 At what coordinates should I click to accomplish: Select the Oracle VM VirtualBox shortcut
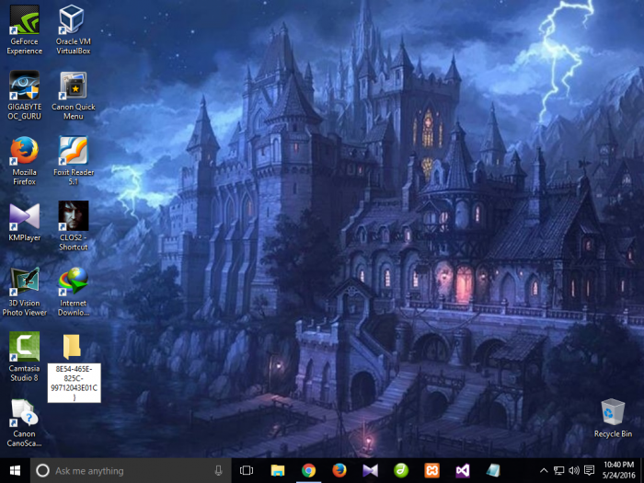pyautogui.click(x=73, y=29)
